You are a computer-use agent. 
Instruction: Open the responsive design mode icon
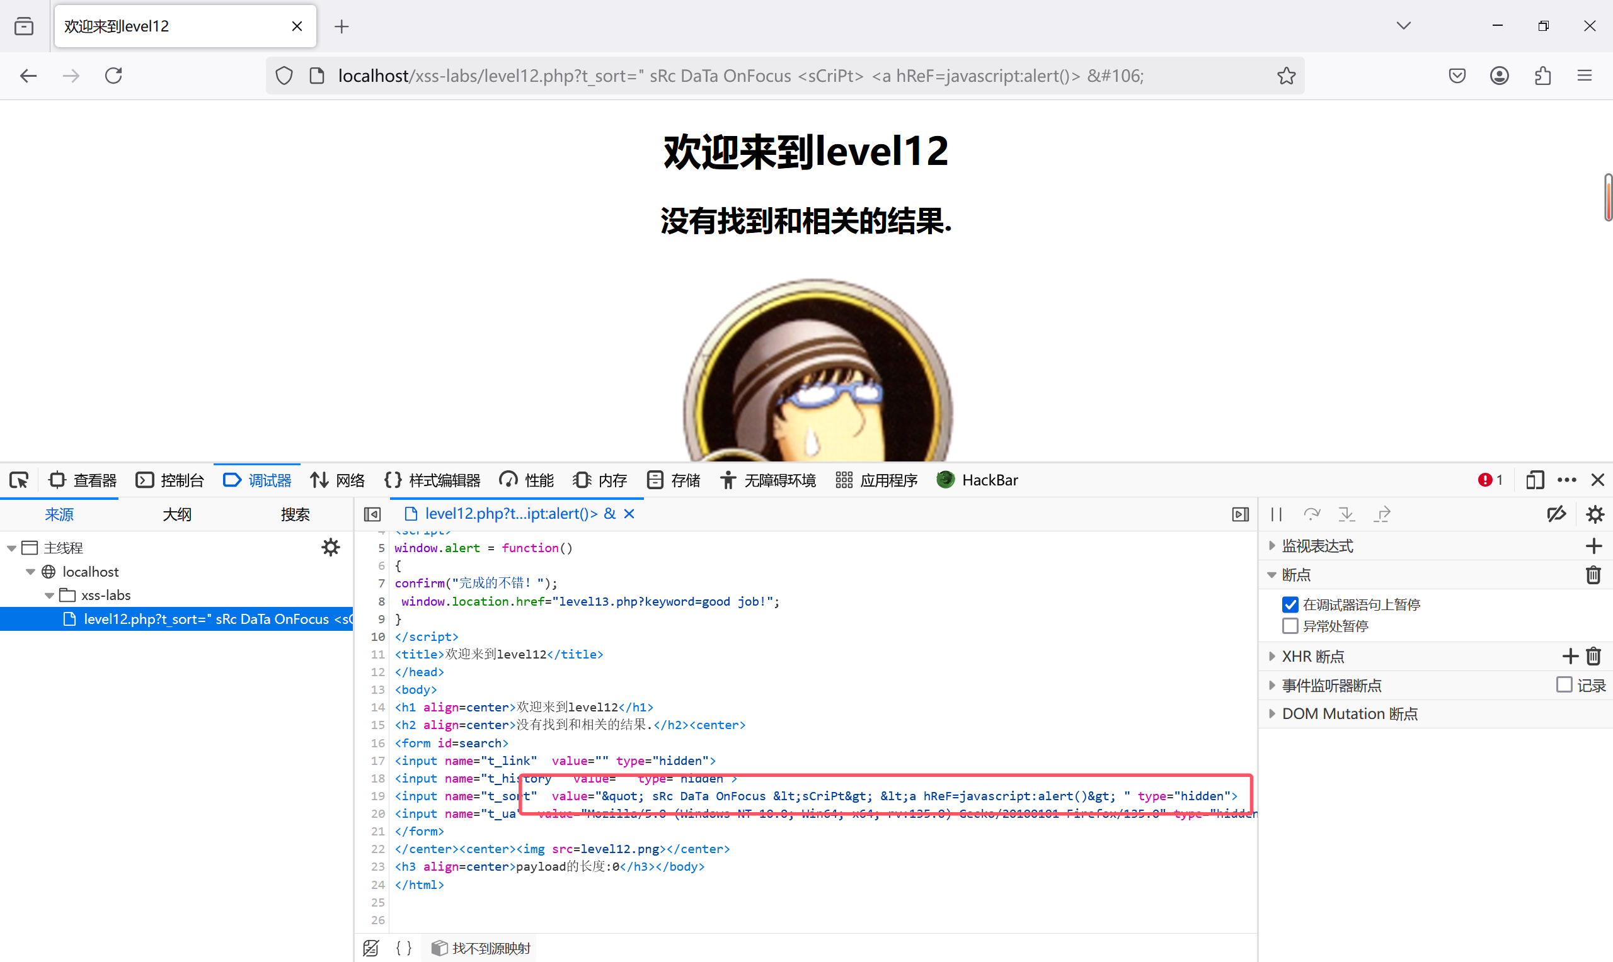pyautogui.click(x=1534, y=480)
